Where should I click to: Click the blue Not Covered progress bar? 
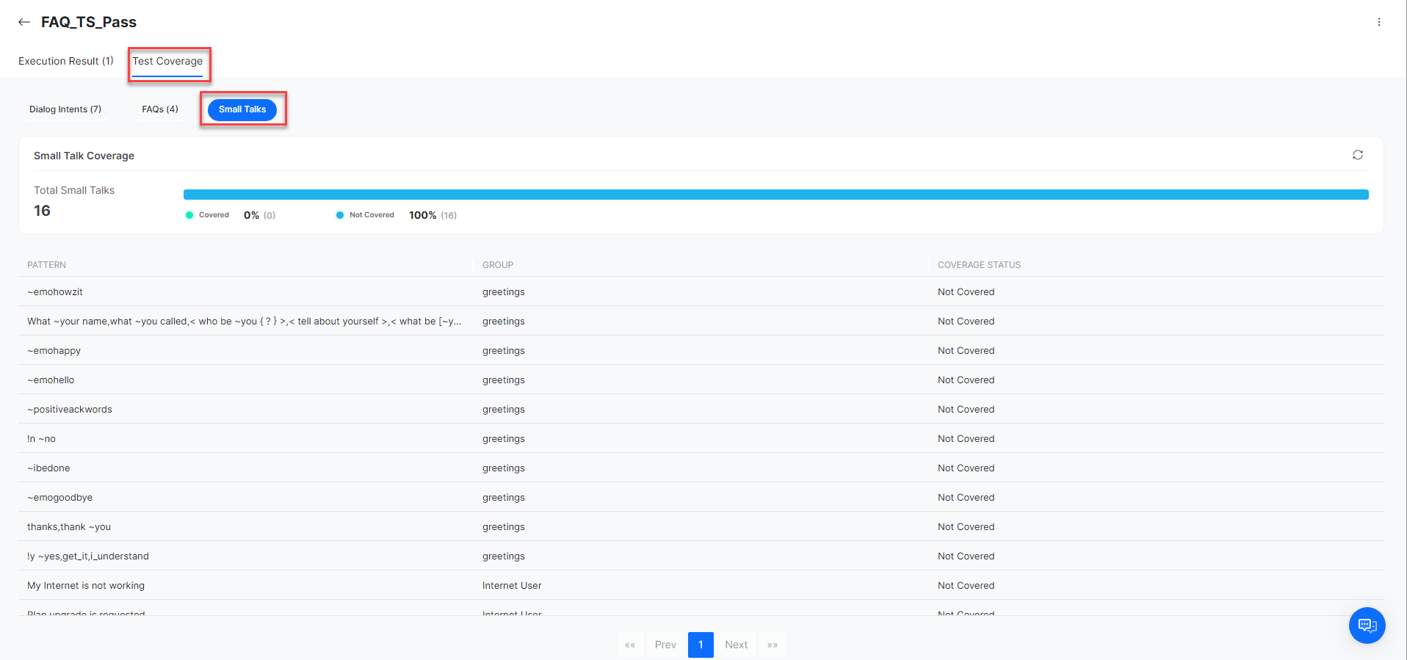click(775, 195)
